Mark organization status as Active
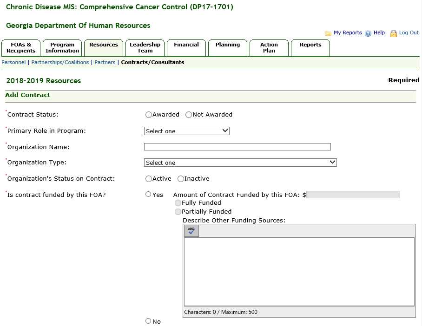This screenshot has width=422, height=326. coord(149,179)
